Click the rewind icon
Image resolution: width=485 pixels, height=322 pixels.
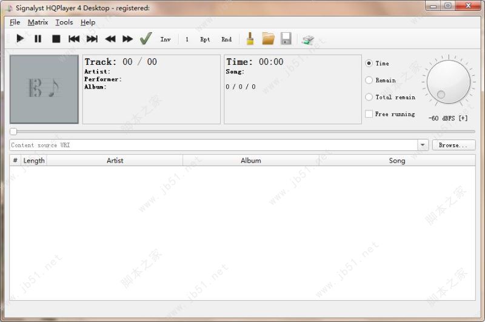[x=110, y=39]
